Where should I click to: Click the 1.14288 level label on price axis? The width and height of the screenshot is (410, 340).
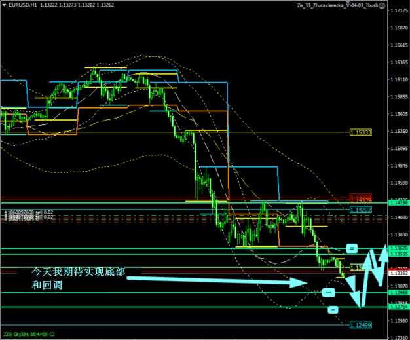[398, 203]
